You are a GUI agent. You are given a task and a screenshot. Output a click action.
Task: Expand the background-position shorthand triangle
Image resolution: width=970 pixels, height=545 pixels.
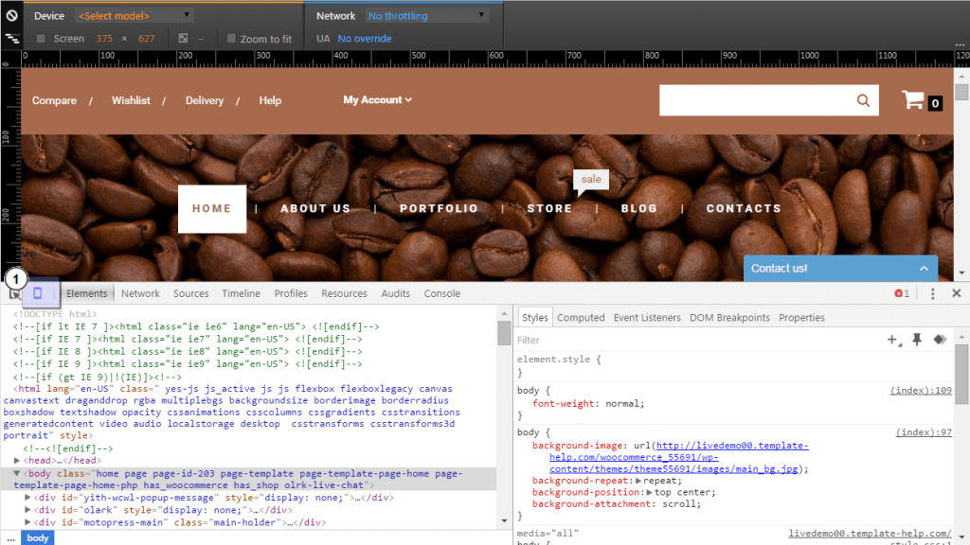tap(649, 492)
